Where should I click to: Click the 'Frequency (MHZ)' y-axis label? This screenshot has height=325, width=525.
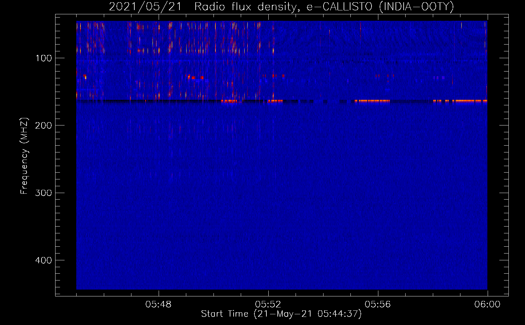(24, 156)
